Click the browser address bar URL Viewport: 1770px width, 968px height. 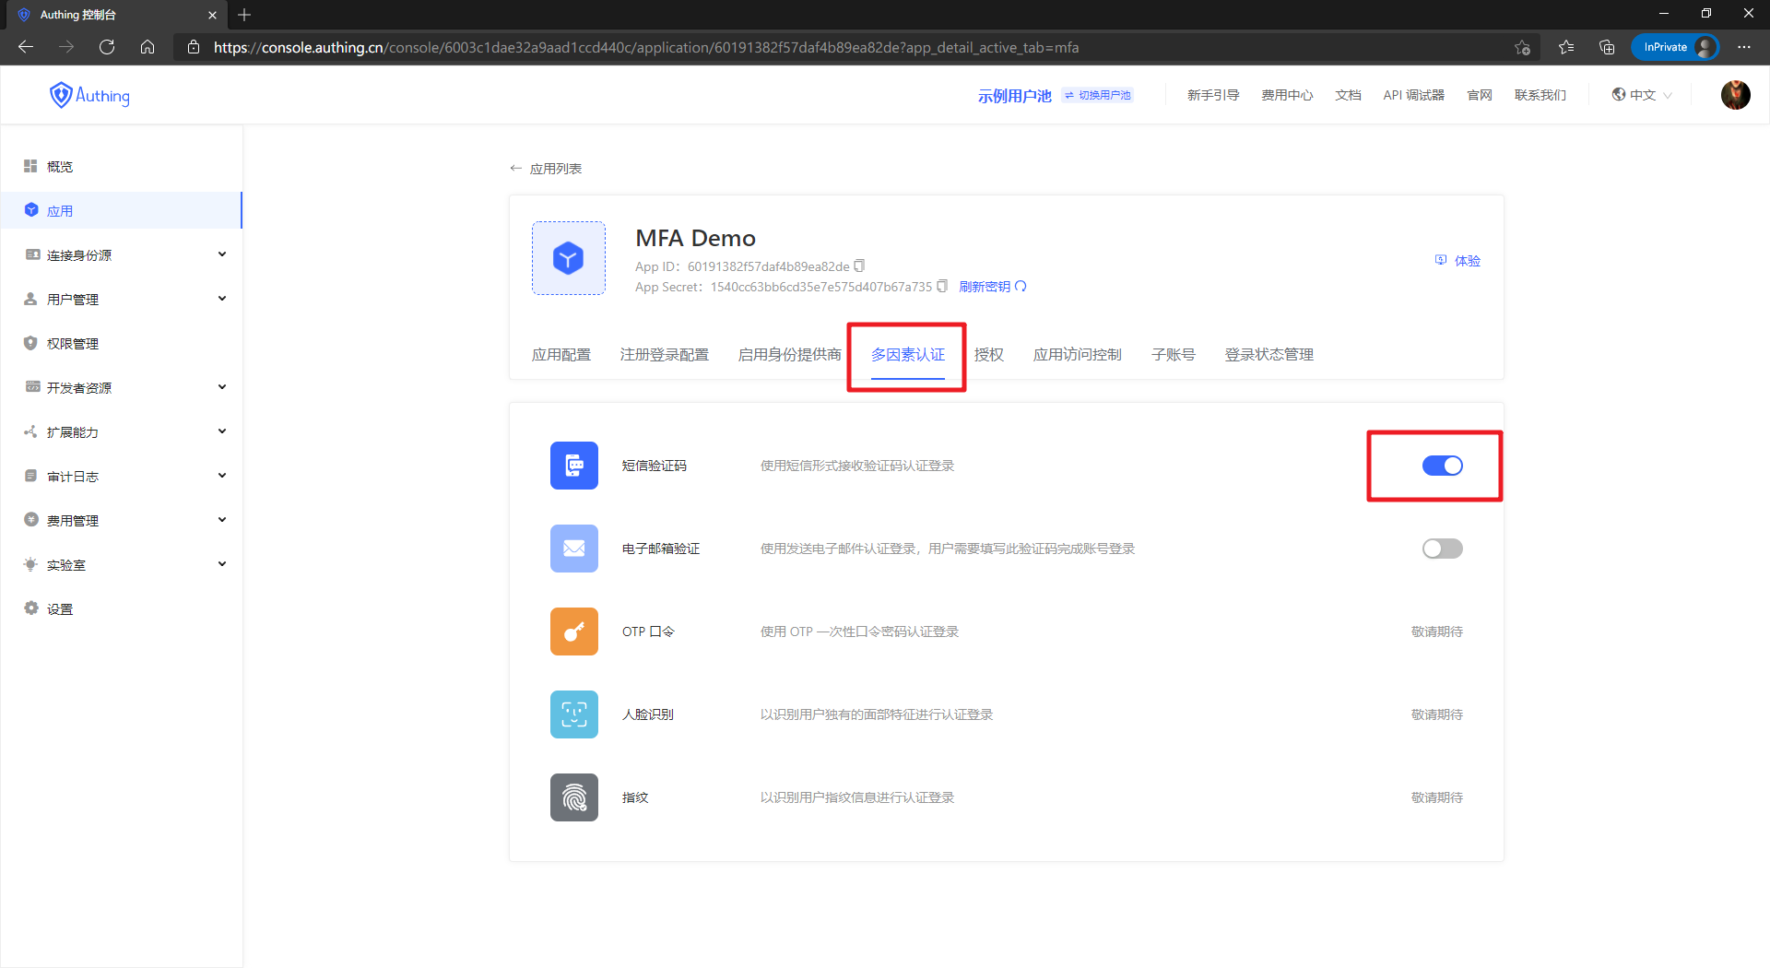[x=646, y=47]
